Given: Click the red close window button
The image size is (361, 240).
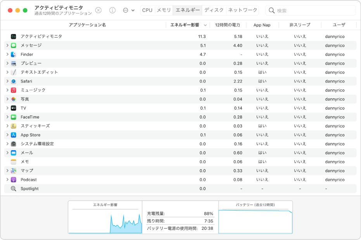Looking at the screenshot, I should [x=10, y=10].
